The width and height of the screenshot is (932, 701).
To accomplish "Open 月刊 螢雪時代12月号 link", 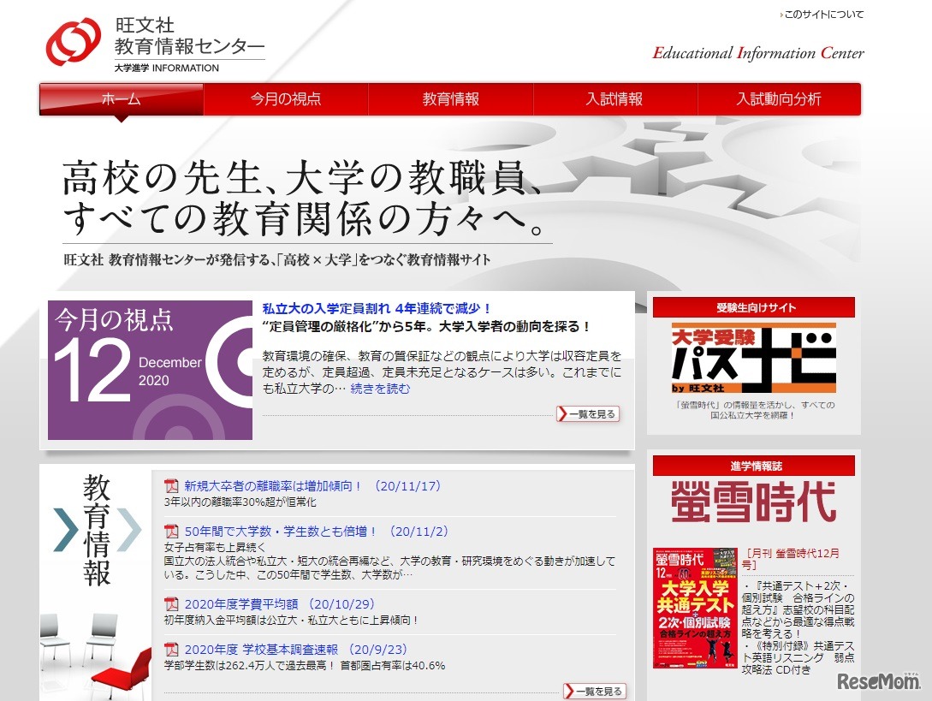I will [x=791, y=559].
